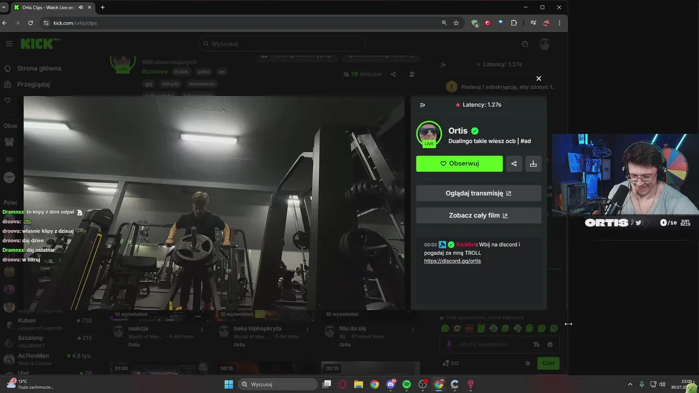Open the blue gem extension icon
Viewport: 699px width, 393px height.
(500, 23)
